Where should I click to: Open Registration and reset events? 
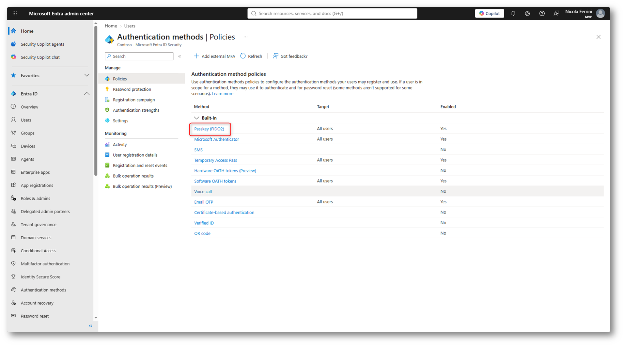click(x=140, y=165)
